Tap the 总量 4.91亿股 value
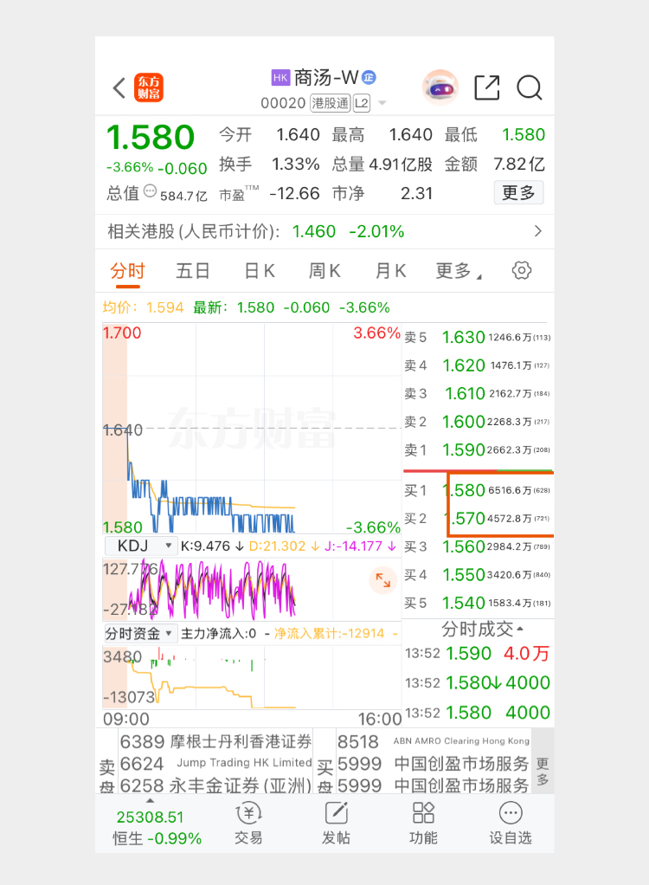Viewport: 649px width, 885px height. point(401,165)
